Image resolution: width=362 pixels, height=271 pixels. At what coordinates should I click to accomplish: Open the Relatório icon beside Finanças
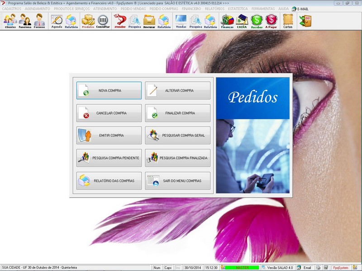point(210,21)
